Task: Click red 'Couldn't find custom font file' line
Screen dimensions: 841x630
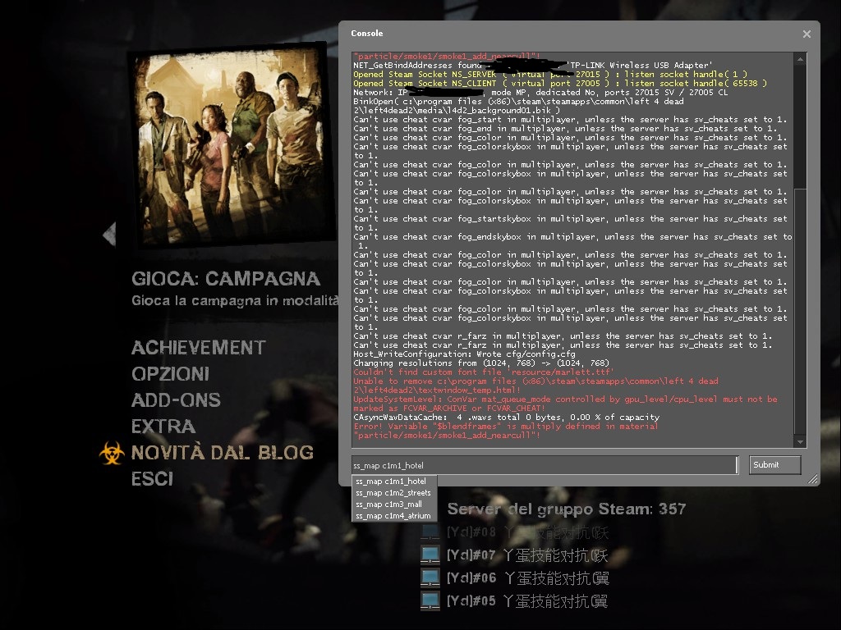Action: click(x=483, y=372)
